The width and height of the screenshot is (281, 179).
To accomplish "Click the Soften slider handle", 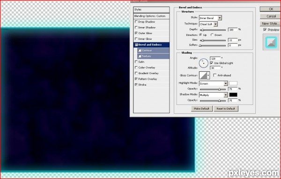I will [200, 46].
